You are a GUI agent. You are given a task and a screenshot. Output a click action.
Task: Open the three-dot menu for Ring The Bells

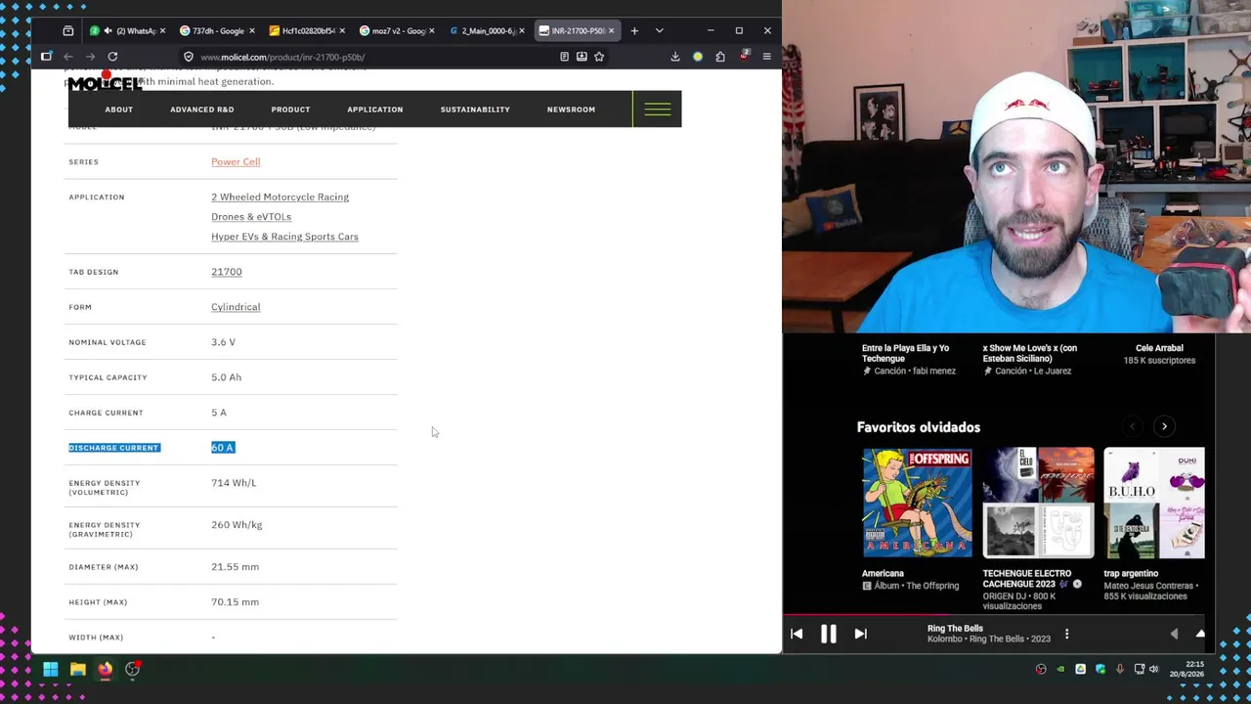tap(1066, 634)
